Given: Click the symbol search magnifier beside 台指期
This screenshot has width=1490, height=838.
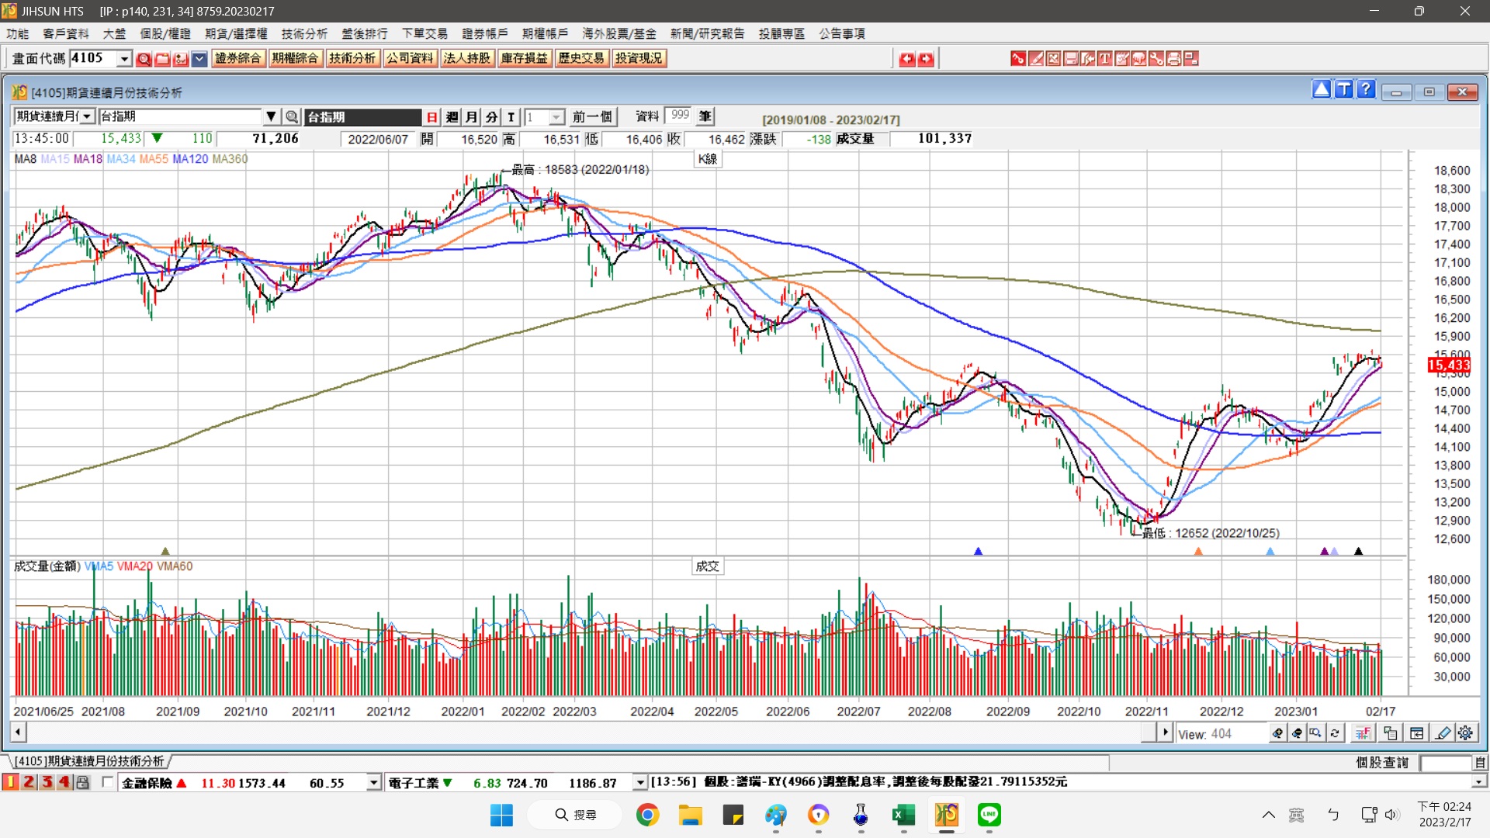Looking at the screenshot, I should point(292,116).
